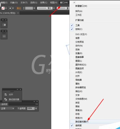Viewport: 120px width, 129px height.
Task: Collapse the gradient icon panel via double arrows
Action: point(3,20)
